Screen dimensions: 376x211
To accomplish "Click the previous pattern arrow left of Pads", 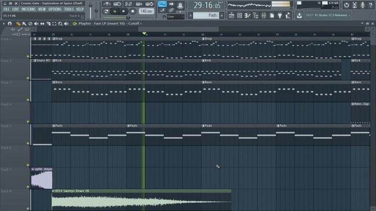I will [x=190, y=16].
